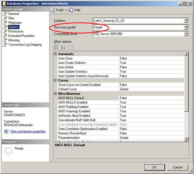Click the Script toolbar button

(x=57, y=10)
